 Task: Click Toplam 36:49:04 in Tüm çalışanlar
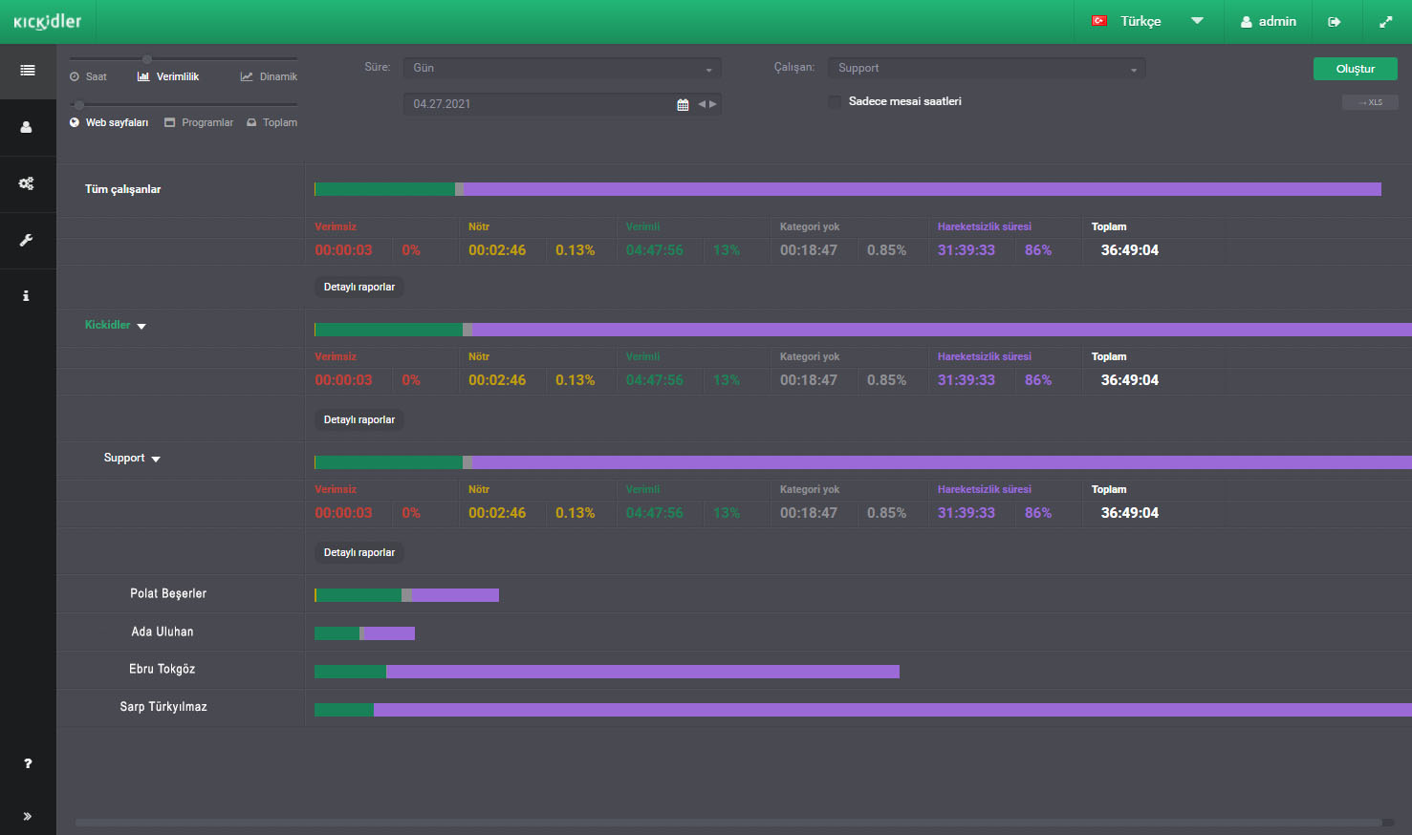[1130, 250]
